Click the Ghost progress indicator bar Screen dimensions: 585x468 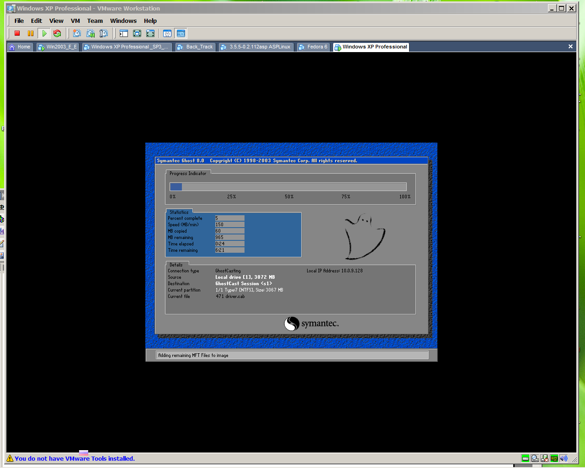pos(288,186)
